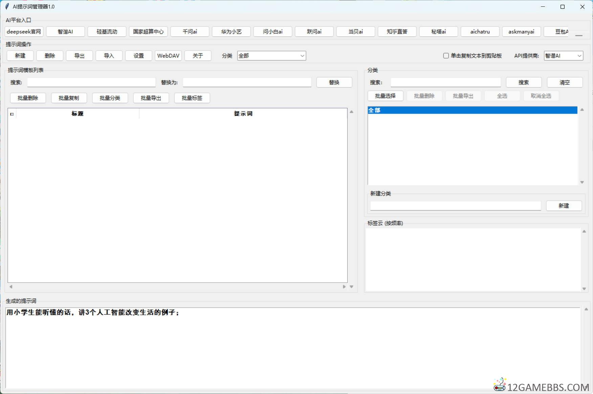The height and width of the screenshot is (394, 593).
Task: Launch the 硅基流动 platform
Action: click(x=107, y=31)
